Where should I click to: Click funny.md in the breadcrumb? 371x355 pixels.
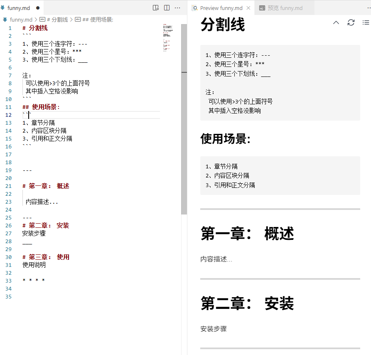[x=21, y=20]
